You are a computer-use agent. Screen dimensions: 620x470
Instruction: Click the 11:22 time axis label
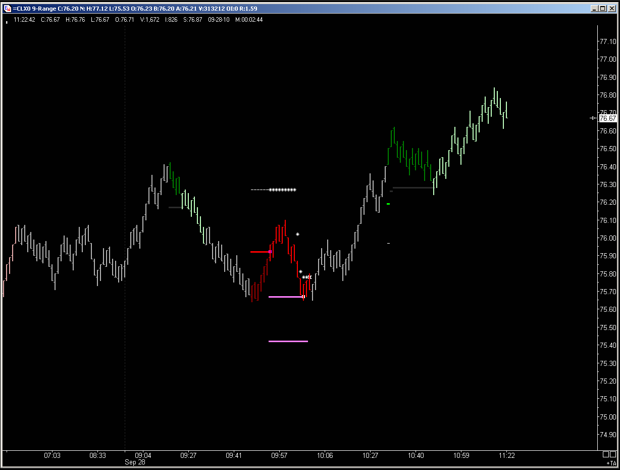(x=506, y=455)
